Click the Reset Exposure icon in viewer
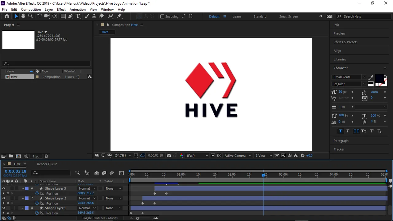The height and width of the screenshot is (221, 393). (x=303, y=156)
